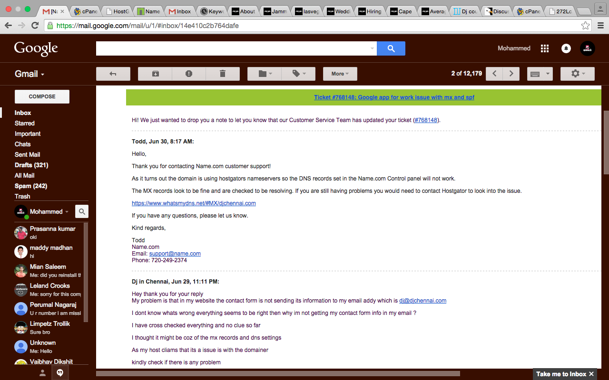Screen dimensions: 609x380
Task: Click the blue search button
Action: tap(391, 48)
